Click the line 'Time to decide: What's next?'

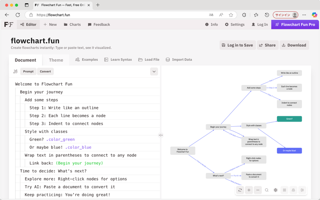coord(53,171)
